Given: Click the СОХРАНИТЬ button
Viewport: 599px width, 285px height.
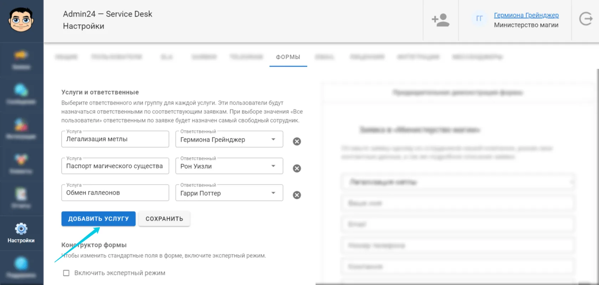Looking at the screenshot, I should pos(164,219).
